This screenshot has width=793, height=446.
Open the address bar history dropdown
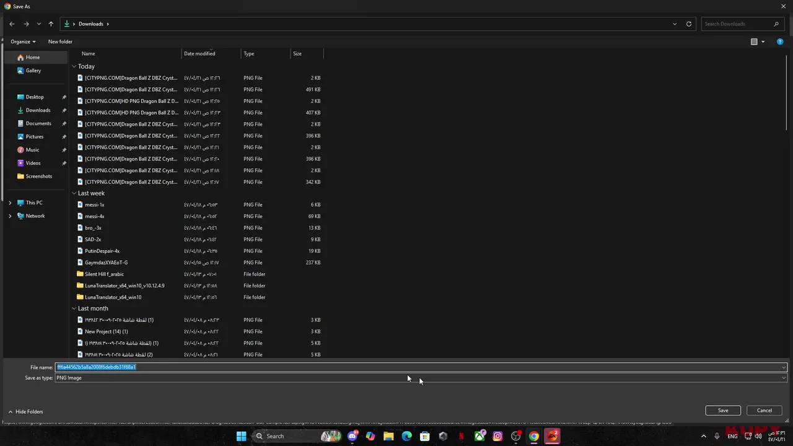tap(675, 24)
